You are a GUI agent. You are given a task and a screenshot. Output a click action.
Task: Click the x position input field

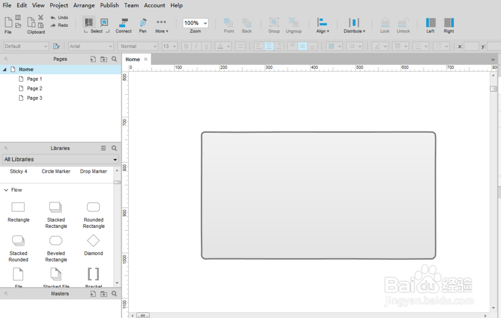(x=471, y=46)
